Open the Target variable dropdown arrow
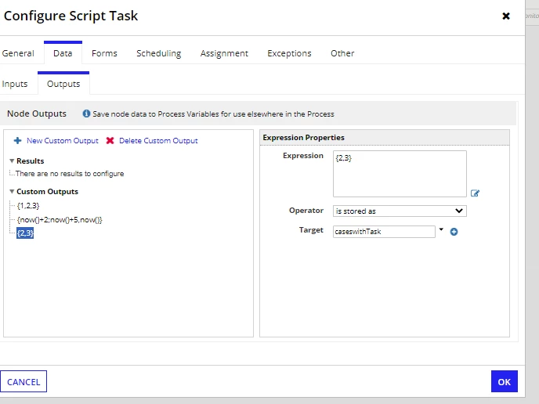Viewport: 539px width, 404px height. [x=441, y=229]
